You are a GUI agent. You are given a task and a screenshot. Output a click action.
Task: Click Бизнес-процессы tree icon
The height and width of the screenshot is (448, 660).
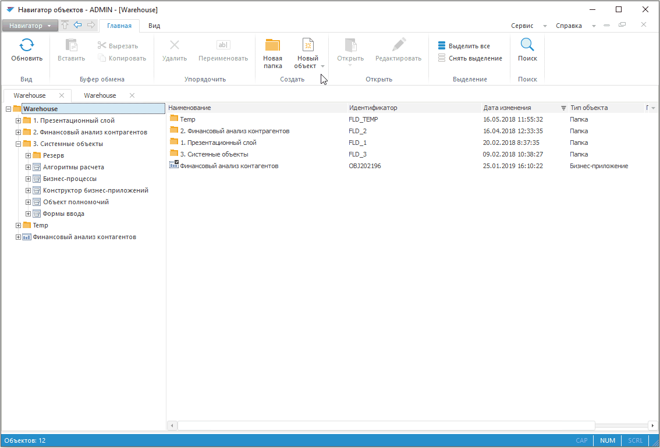pos(37,179)
